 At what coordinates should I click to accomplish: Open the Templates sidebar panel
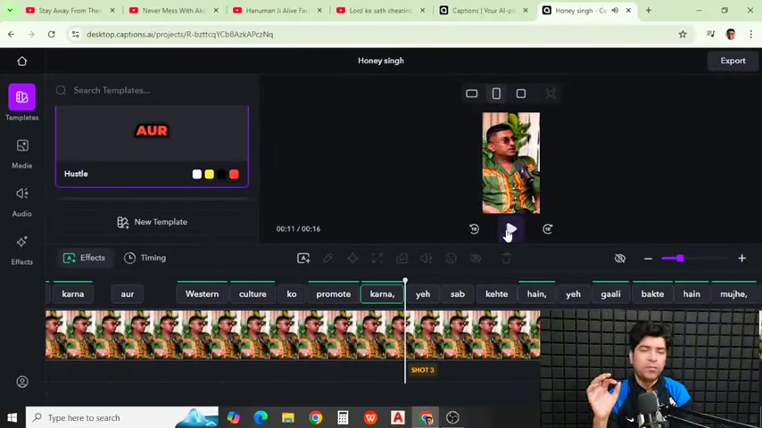22,102
